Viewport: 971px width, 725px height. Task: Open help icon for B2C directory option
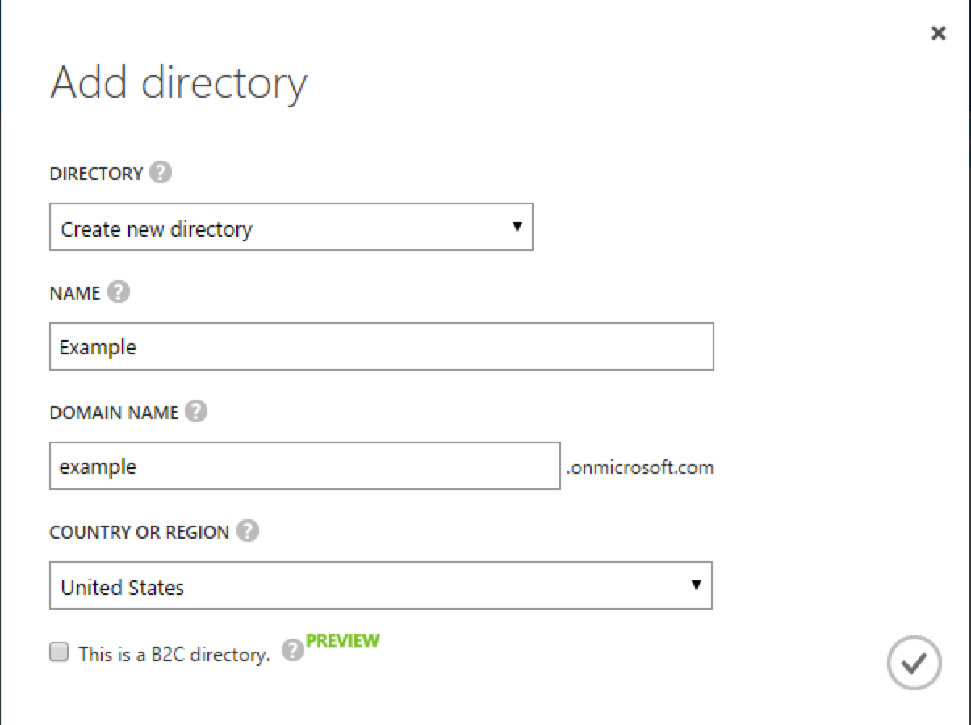[293, 651]
